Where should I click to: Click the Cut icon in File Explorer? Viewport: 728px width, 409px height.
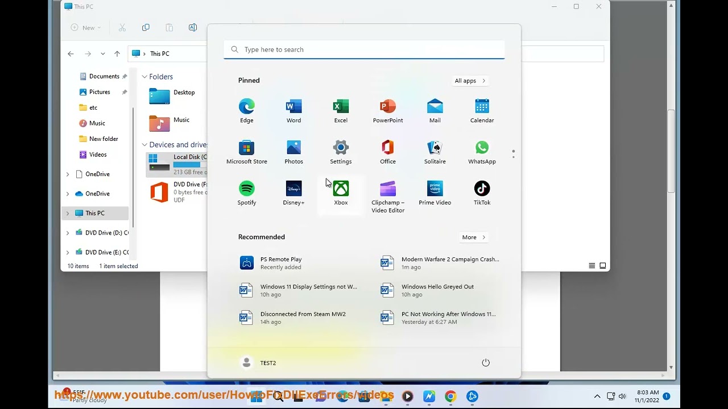[122, 27]
